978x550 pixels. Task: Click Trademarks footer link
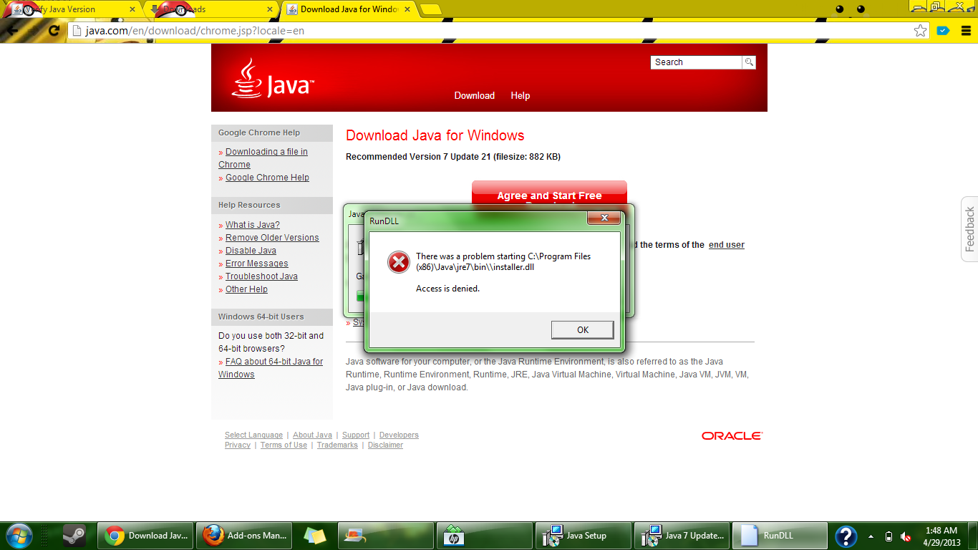(337, 445)
